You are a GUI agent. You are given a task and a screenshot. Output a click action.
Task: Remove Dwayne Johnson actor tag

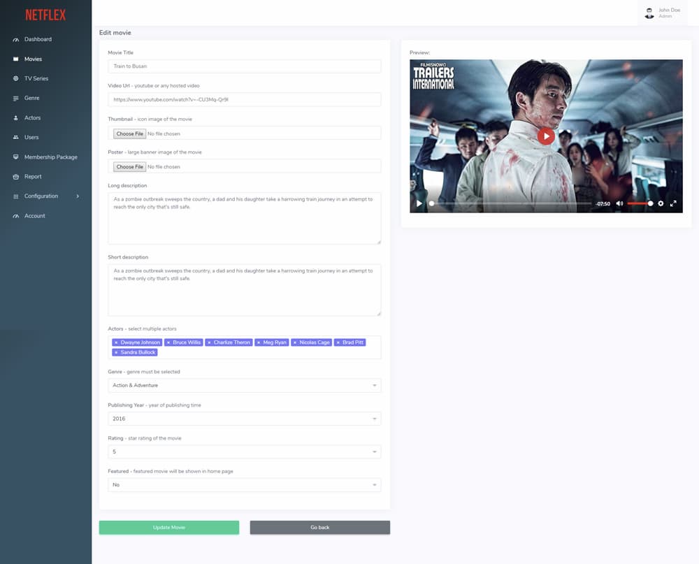[116, 342]
